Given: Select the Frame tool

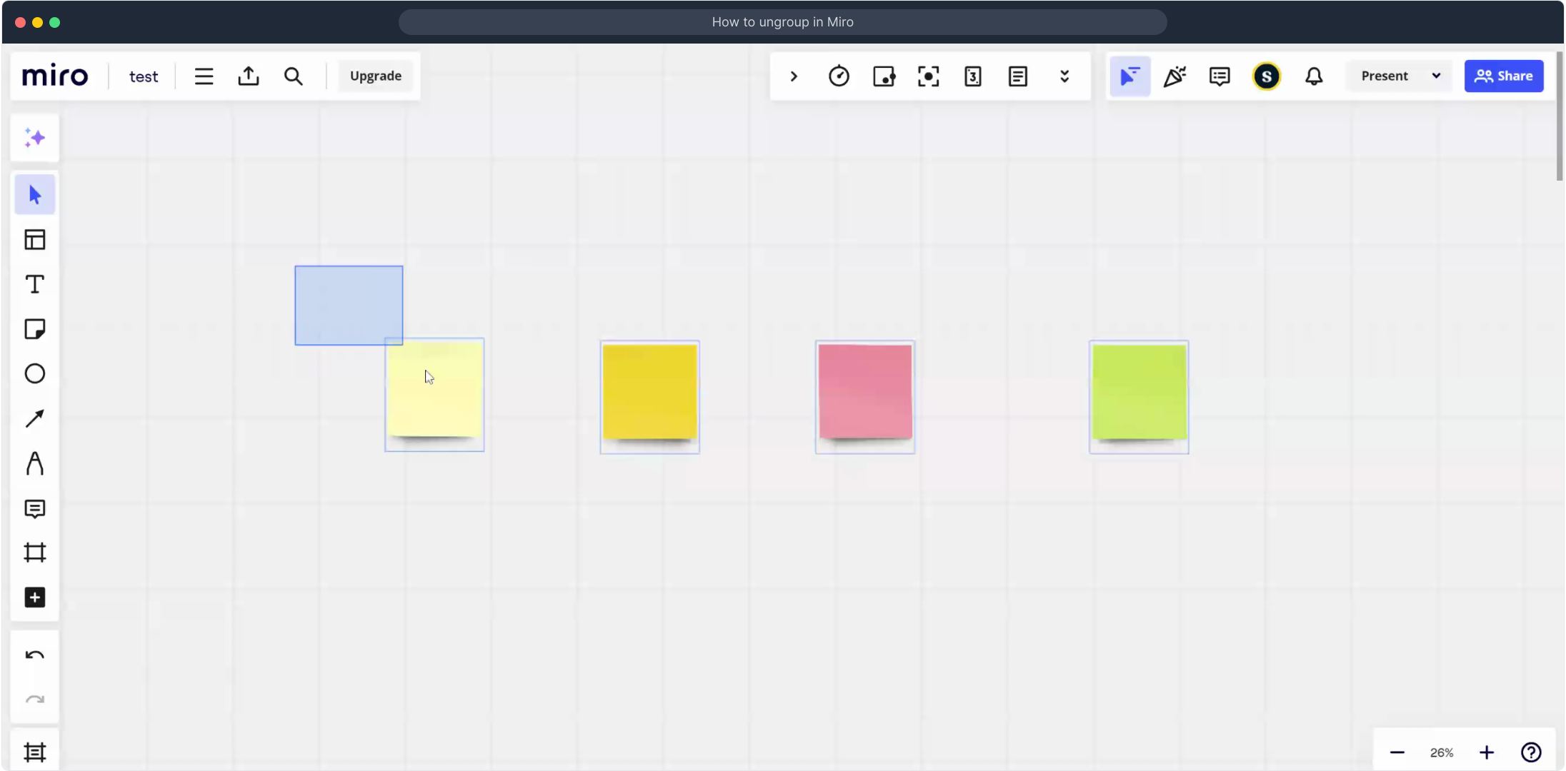Looking at the screenshot, I should (34, 553).
